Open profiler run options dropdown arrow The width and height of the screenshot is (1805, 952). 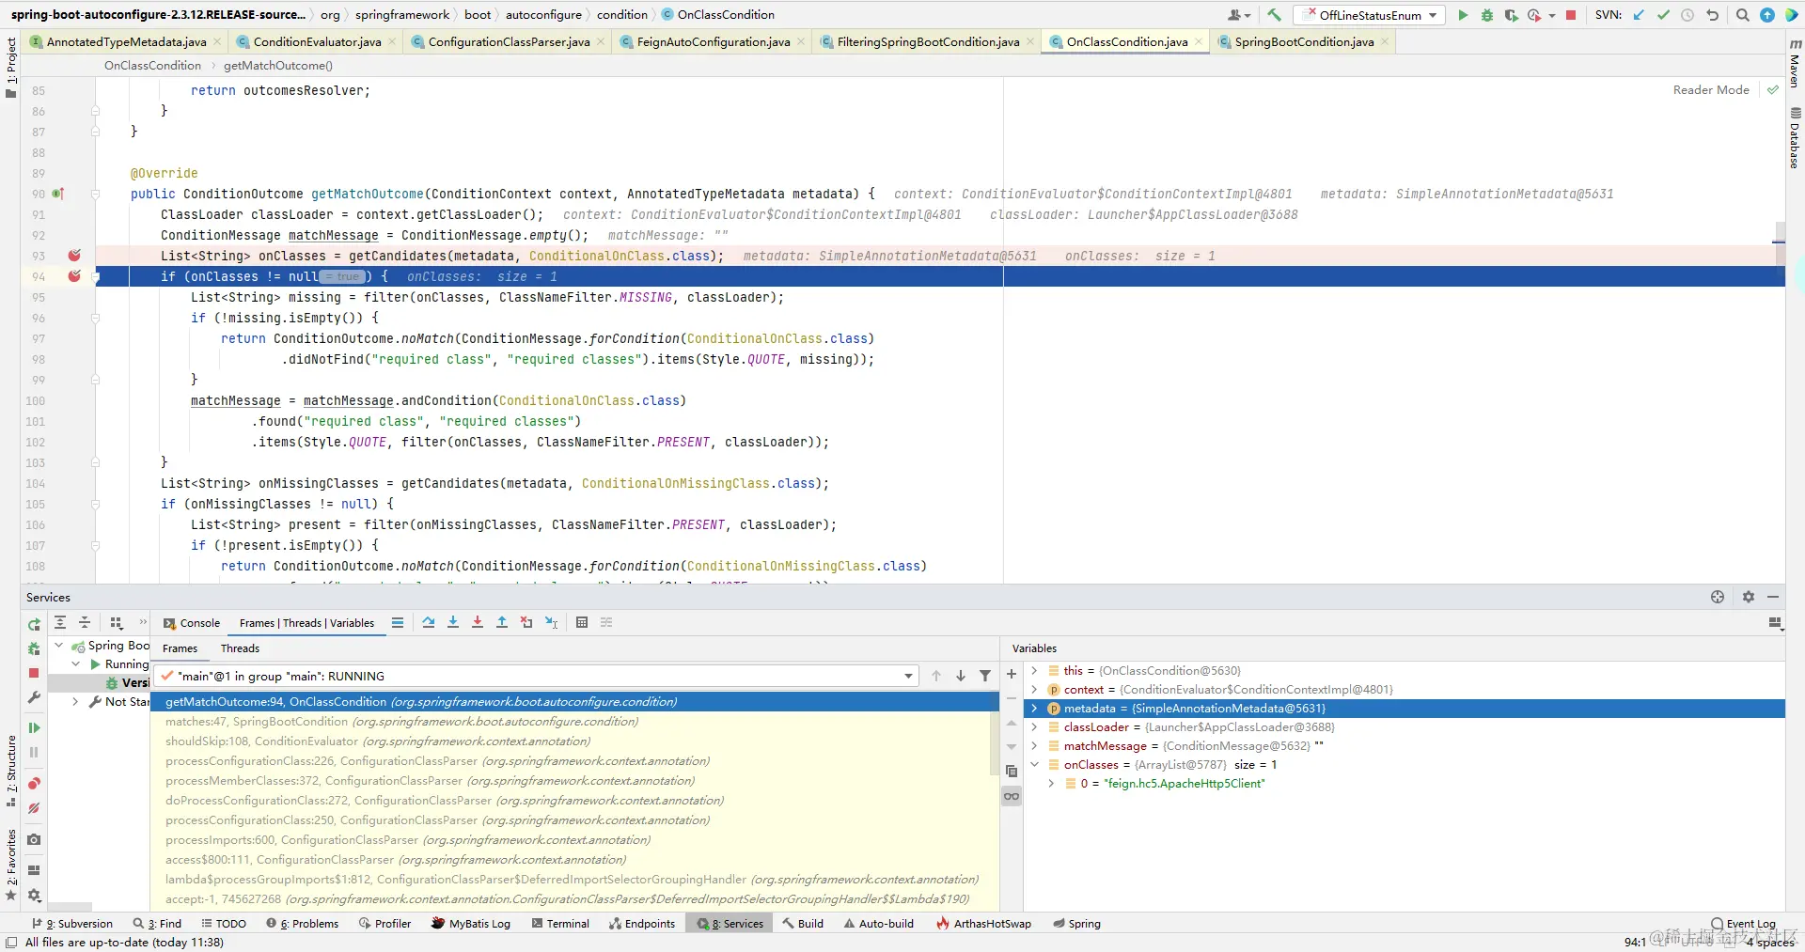(x=1552, y=15)
